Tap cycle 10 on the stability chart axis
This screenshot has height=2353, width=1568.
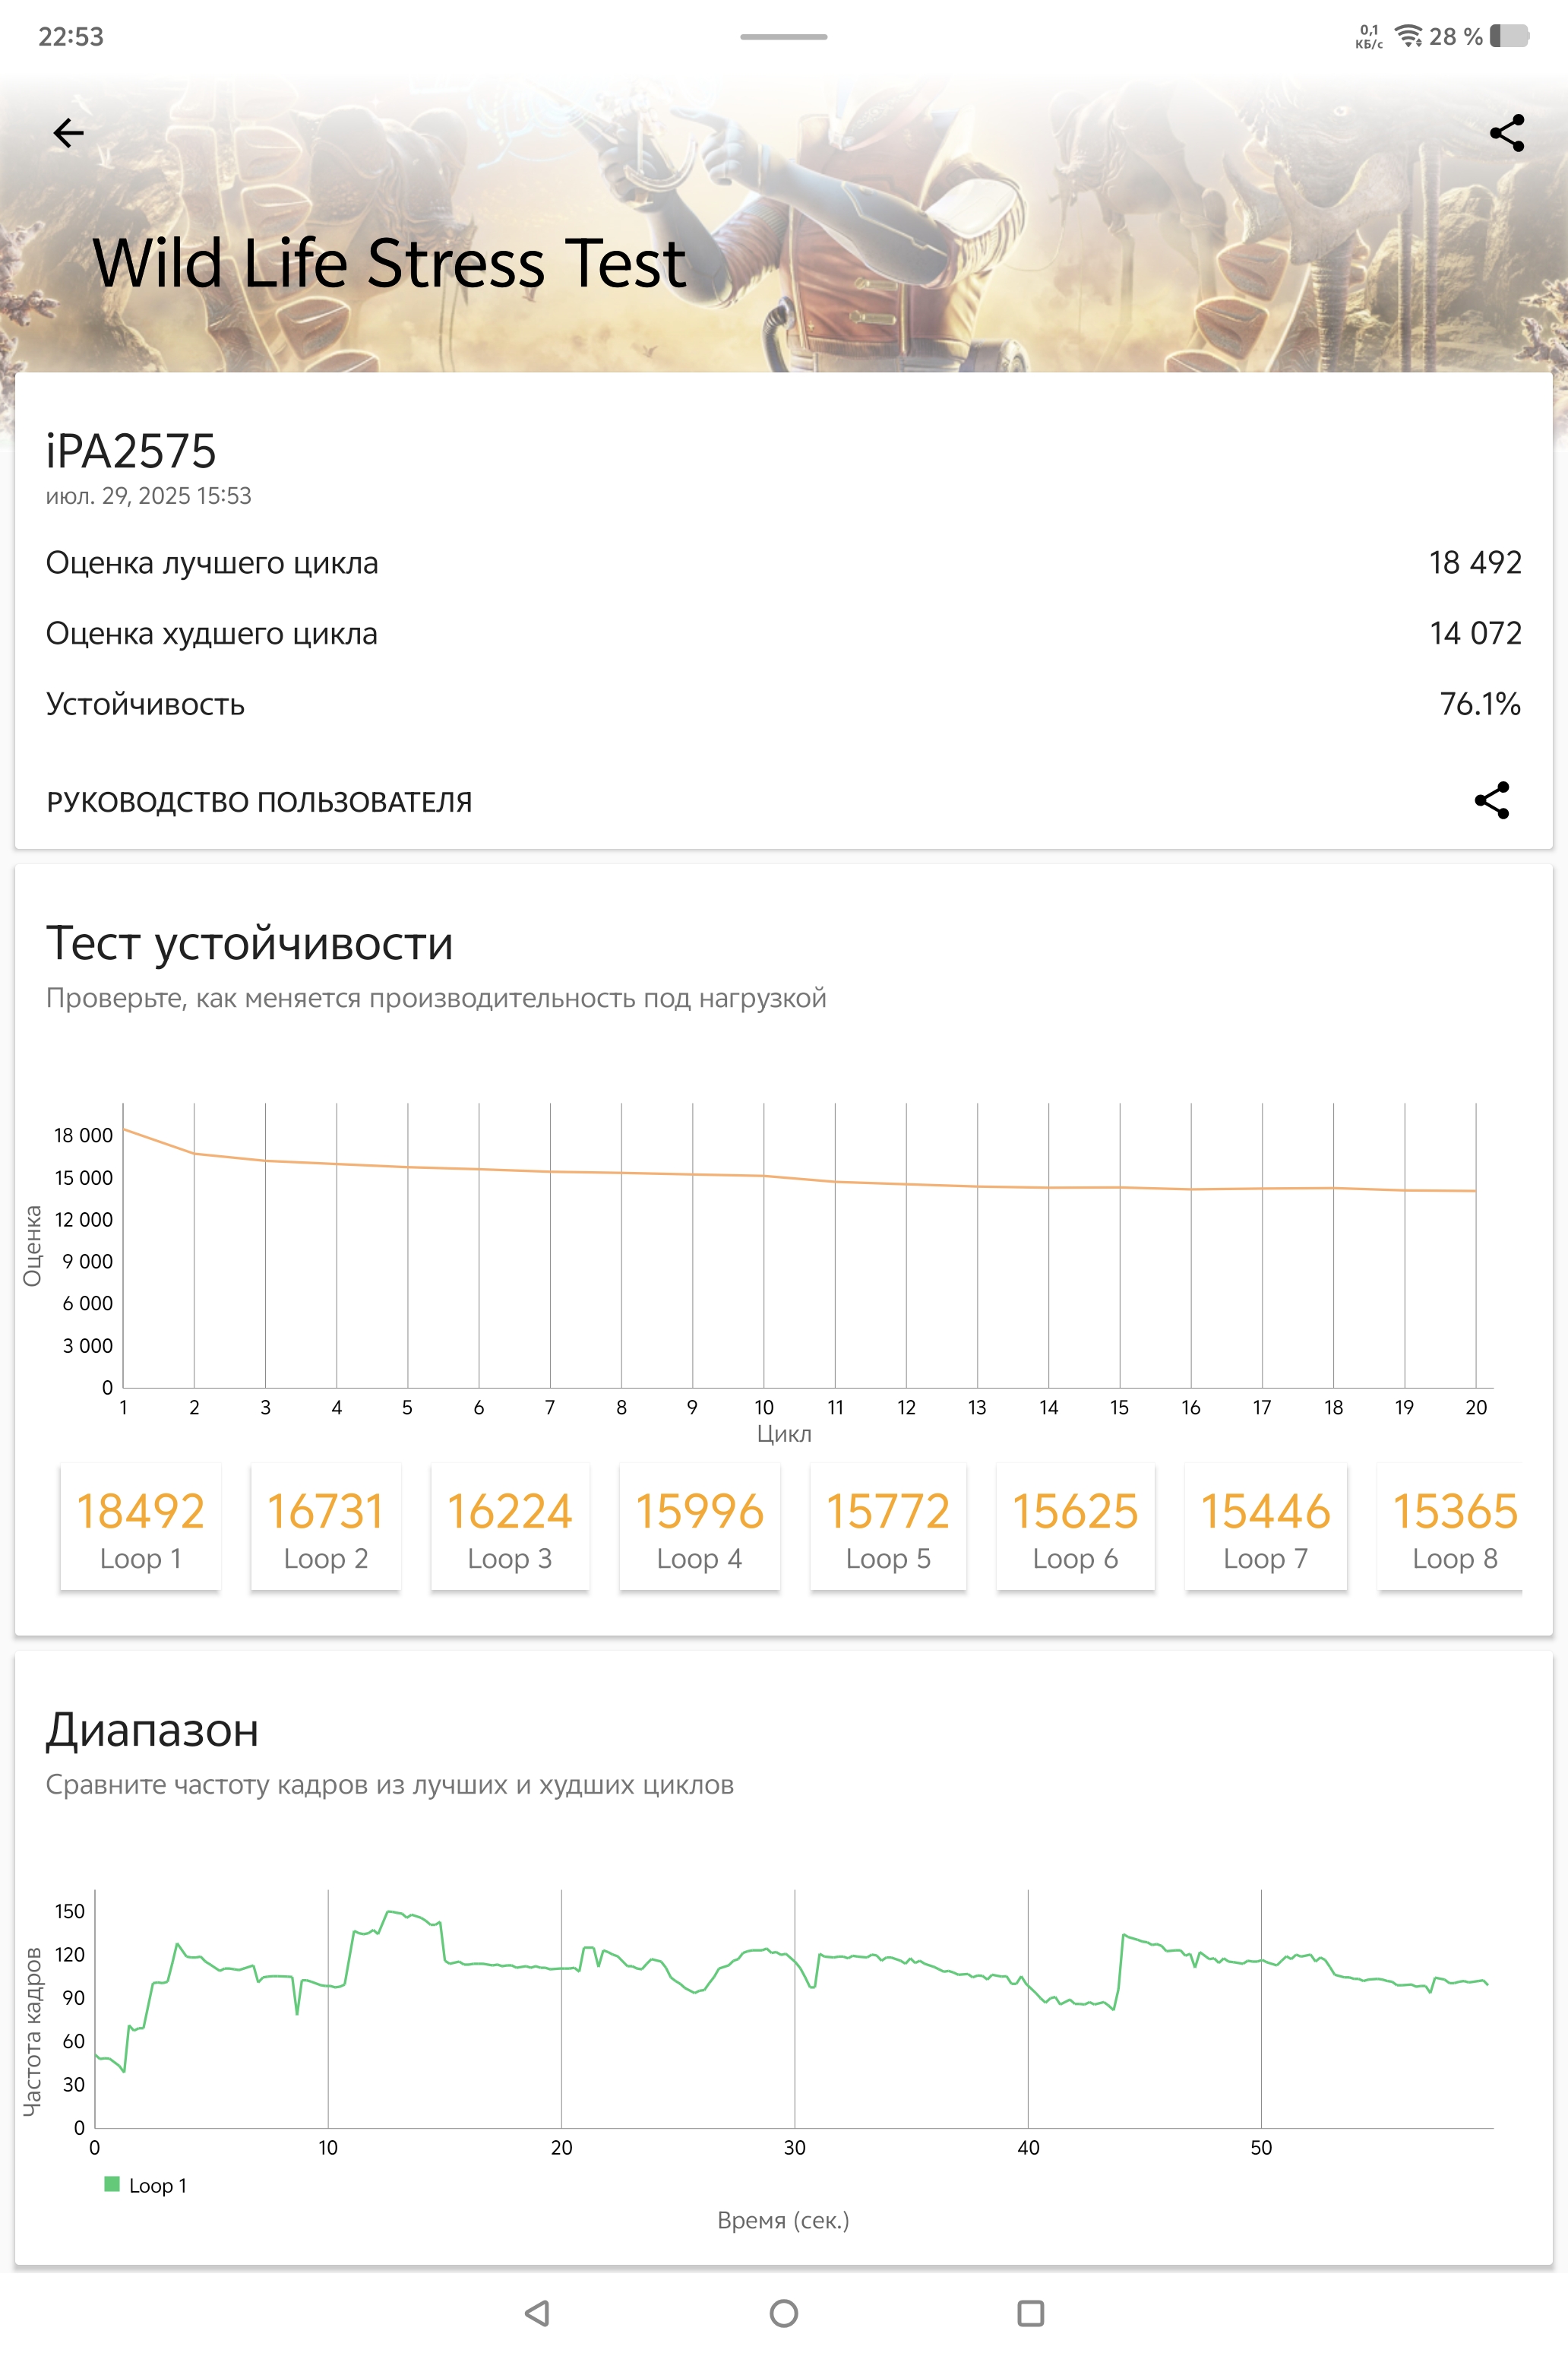pos(764,1408)
